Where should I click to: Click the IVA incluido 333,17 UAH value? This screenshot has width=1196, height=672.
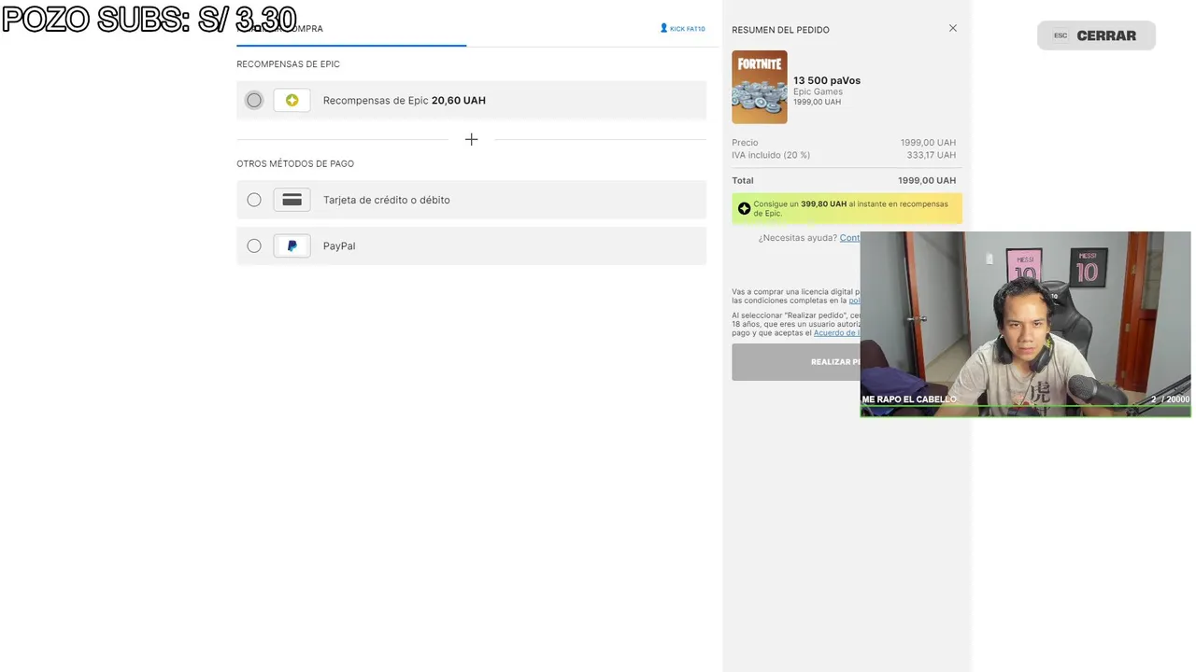[932, 155]
